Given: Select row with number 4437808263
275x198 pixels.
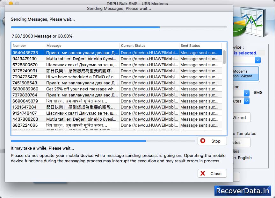Looking at the screenshot, I should click(x=117, y=119).
